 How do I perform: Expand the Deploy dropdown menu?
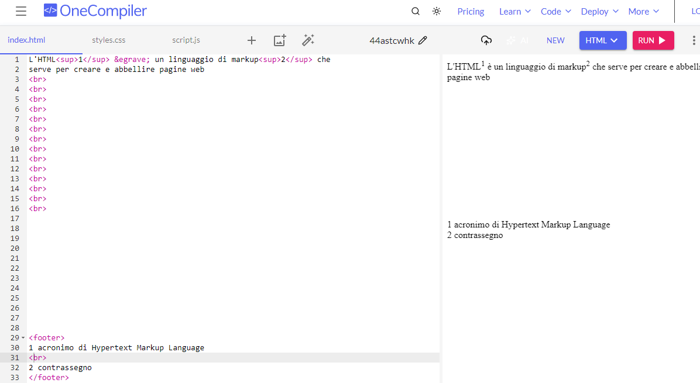600,11
